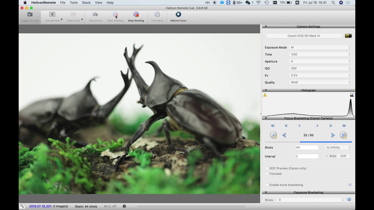Image resolution: width=374 pixels, height=210 pixels.
Task: Click the Stop shooting icon
Action: click(136, 14)
